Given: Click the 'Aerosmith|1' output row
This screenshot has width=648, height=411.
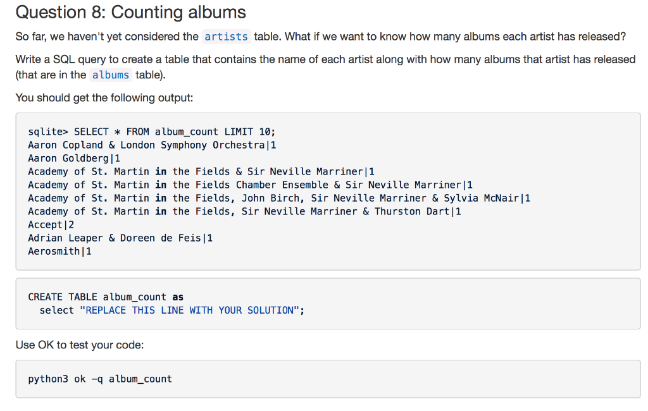Looking at the screenshot, I should pyautogui.click(x=60, y=251).
